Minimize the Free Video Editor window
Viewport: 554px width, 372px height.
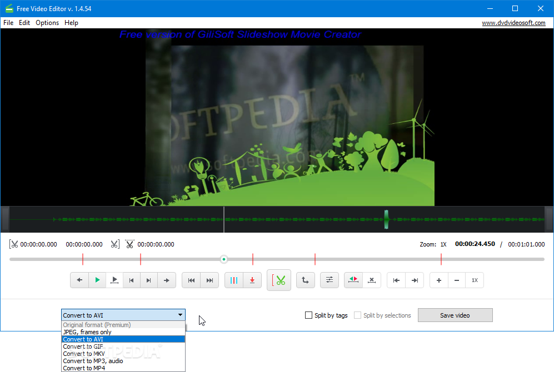[490, 8]
